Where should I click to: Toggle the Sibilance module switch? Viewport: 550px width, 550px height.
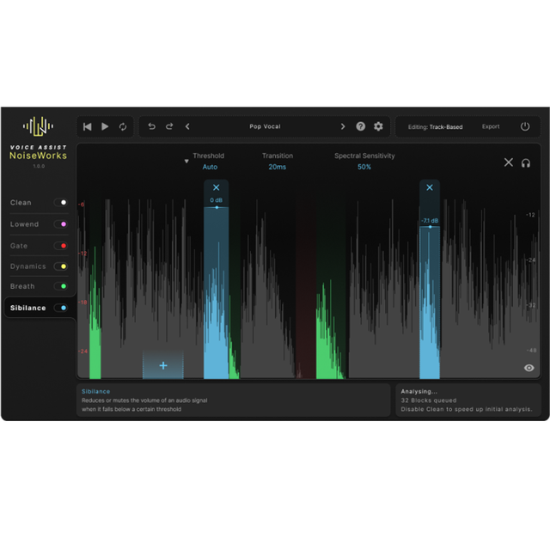[x=61, y=308]
